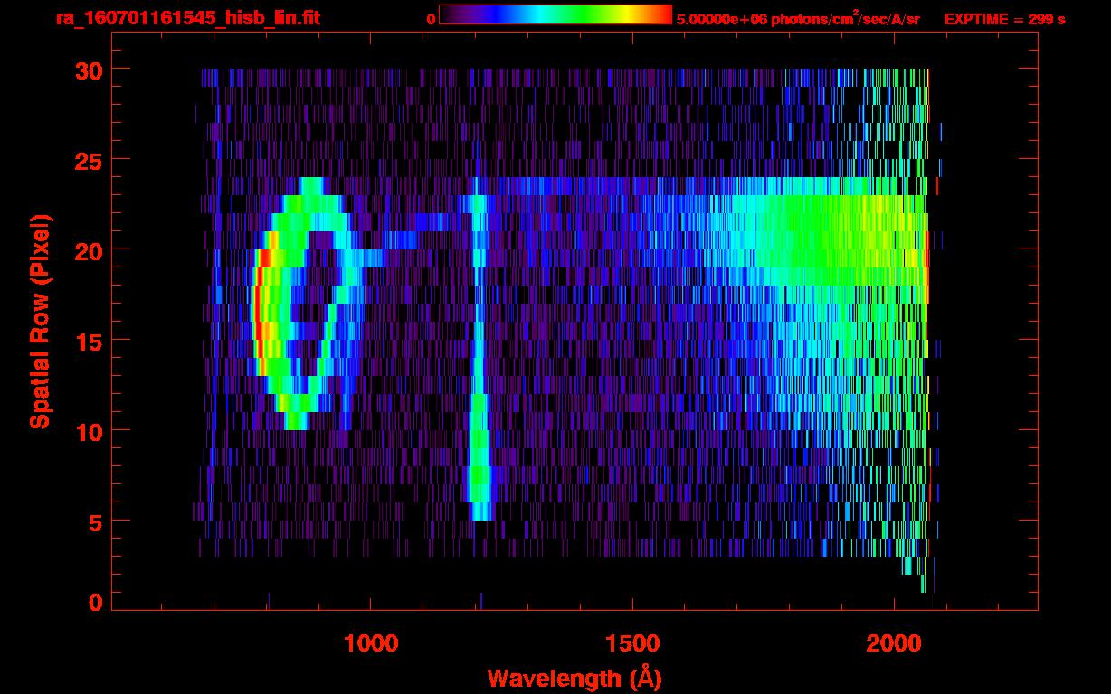Click the y-axis tick label 30
The height and width of the screenshot is (694, 1111).
coord(89,70)
